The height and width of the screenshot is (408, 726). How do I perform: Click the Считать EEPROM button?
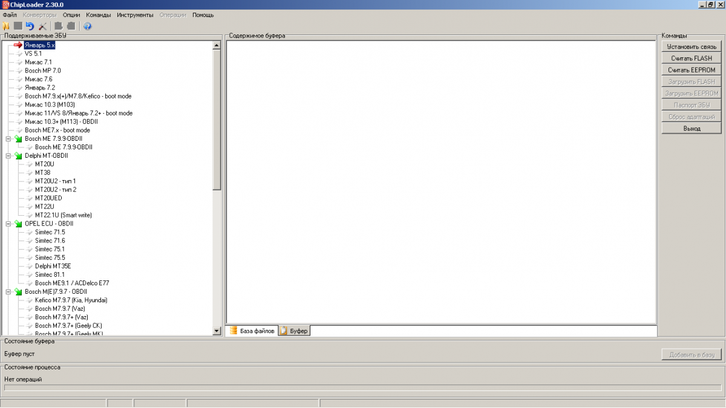coord(691,70)
